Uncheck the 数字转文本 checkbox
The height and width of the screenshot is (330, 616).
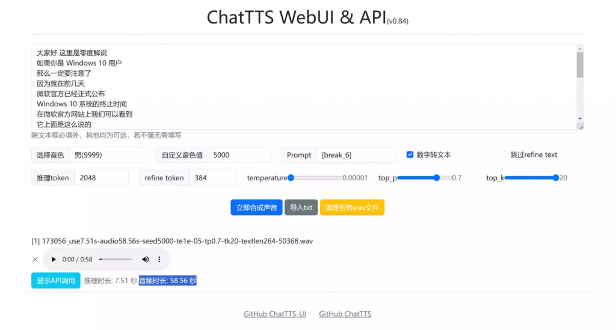(410, 154)
